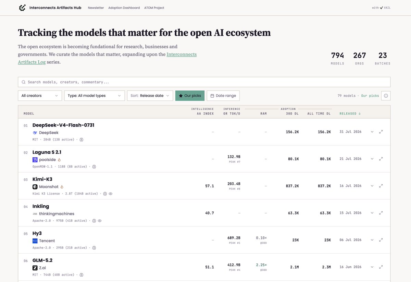Click the DeepSeek whale logo icon
411x282 pixels.
click(x=35, y=133)
